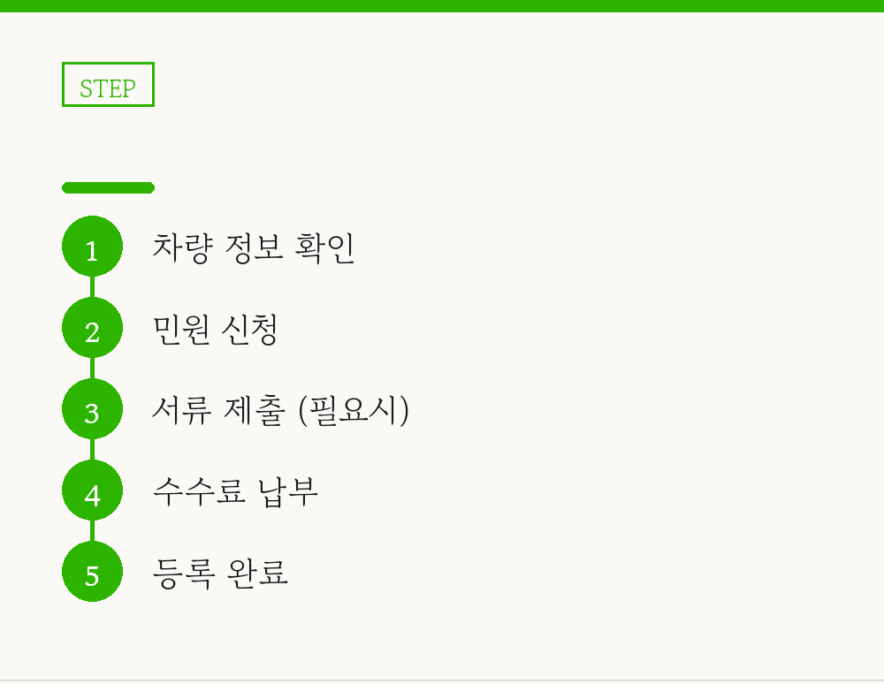Click the green step 1 circle
The image size is (884, 684).
coord(92,247)
